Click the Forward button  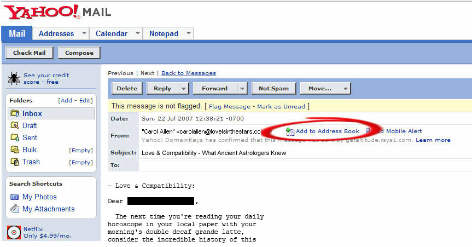click(214, 89)
